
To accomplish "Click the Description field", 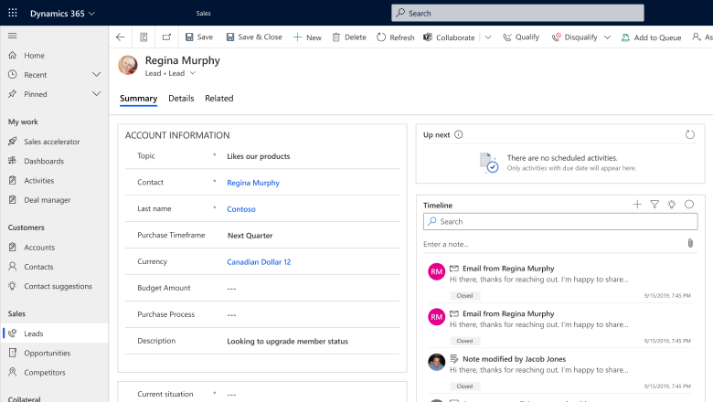I will [x=262, y=341].
